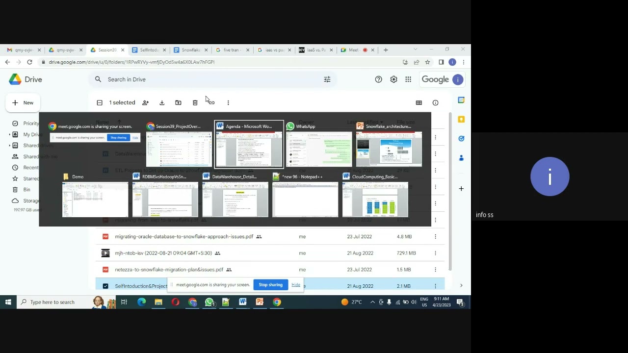Open the Windows Start menu
Image resolution: width=628 pixels, height=353 pixels.
coord(8,302)
